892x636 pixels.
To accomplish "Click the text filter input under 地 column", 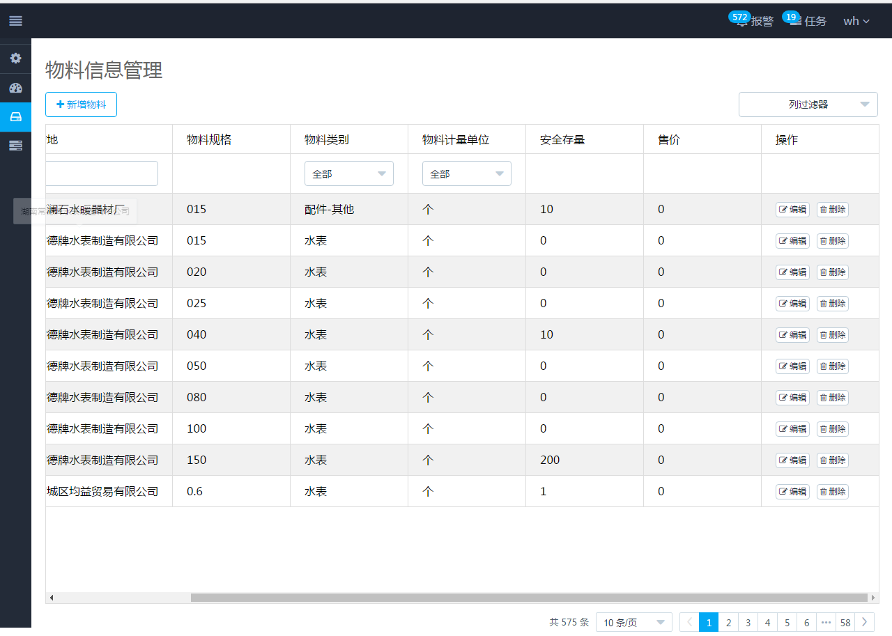I will click(102, 173).
